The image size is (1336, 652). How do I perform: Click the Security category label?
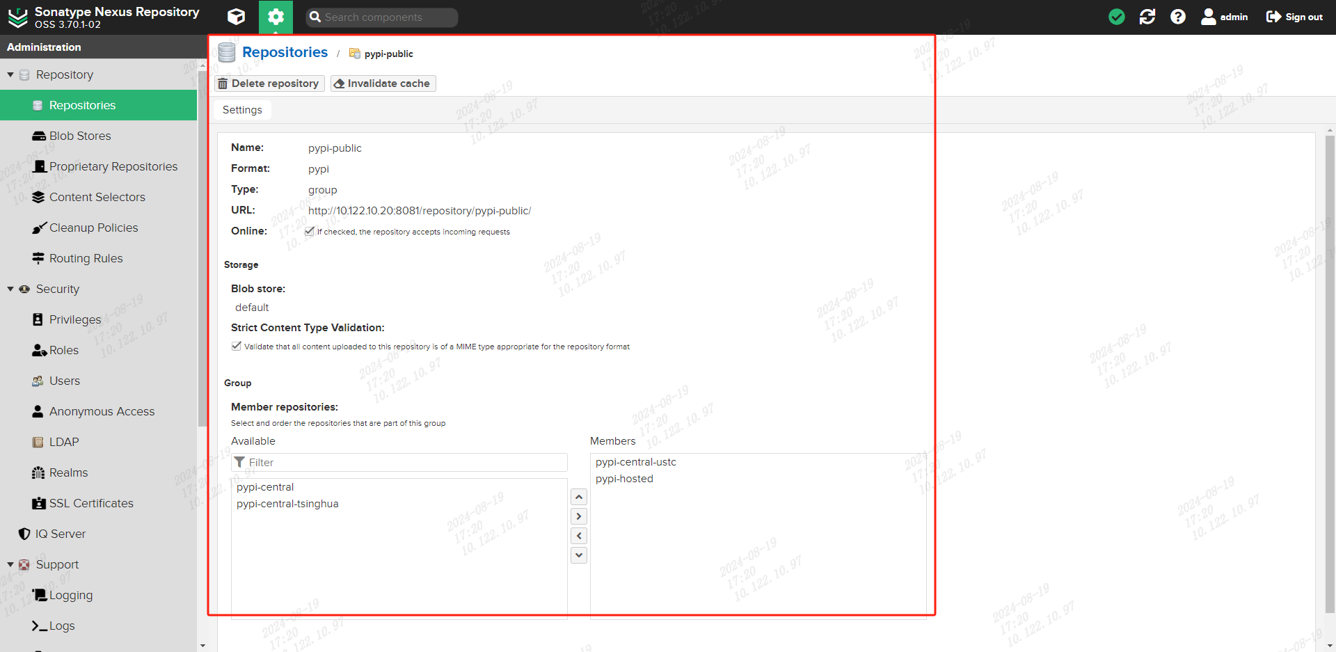tap(58, 289)
